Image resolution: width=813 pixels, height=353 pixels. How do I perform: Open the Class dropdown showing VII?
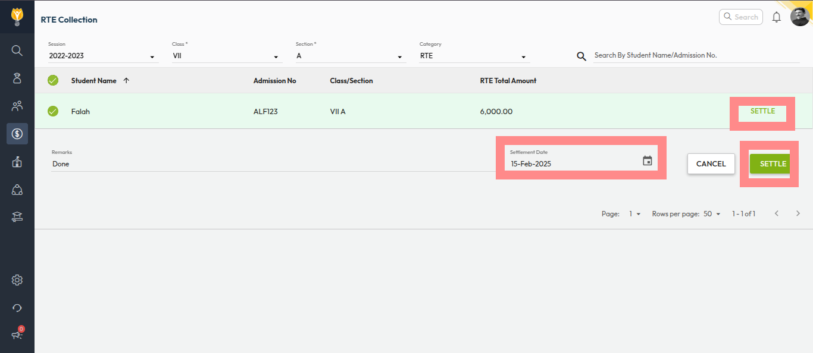[x=227, y=56]
